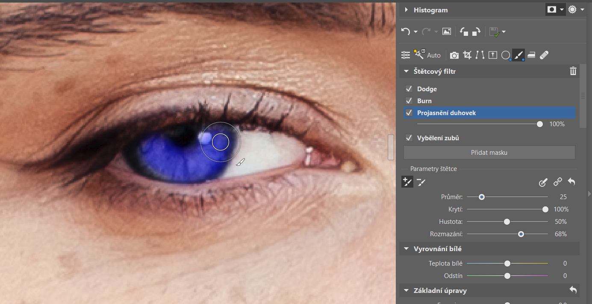Select the Projasnění duhovek mask item
Viewport: 592px width, 304px height.
(x=446, y=113)
